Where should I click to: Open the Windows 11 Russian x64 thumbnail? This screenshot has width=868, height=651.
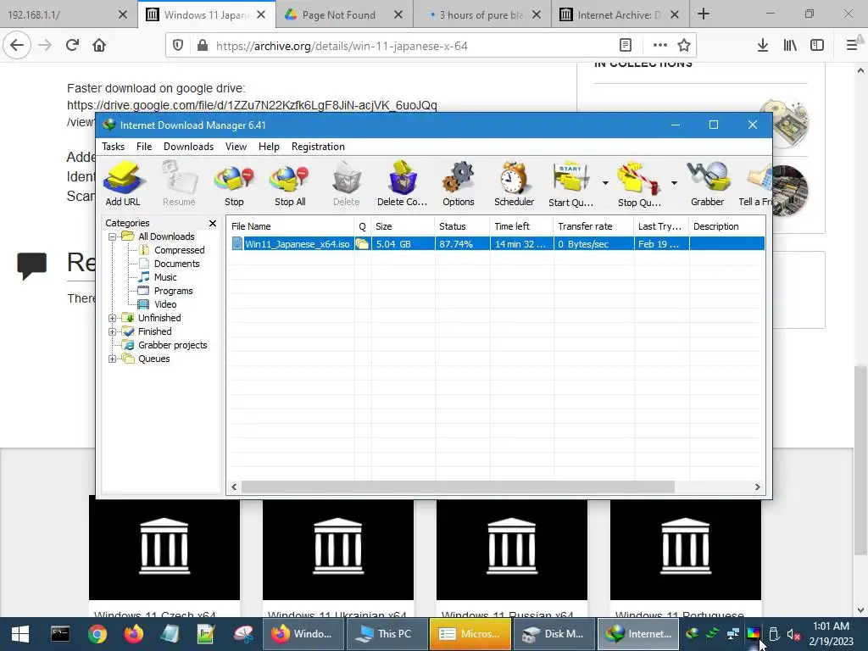tap(511, 548)
